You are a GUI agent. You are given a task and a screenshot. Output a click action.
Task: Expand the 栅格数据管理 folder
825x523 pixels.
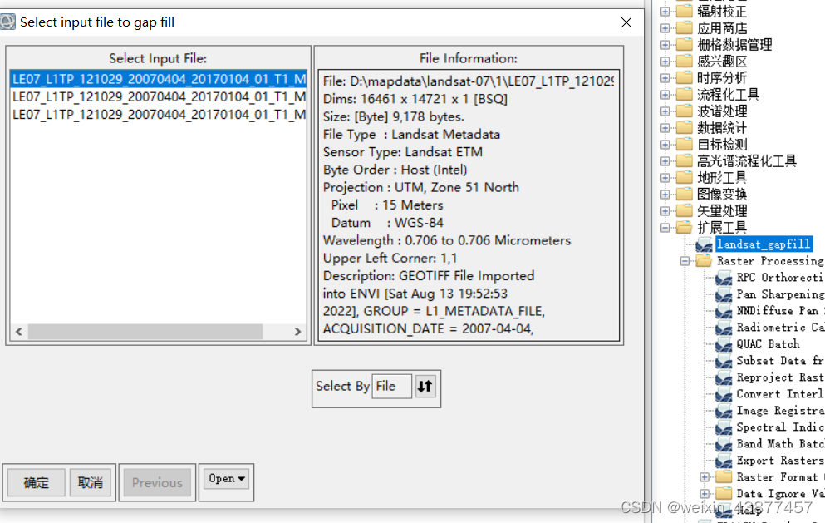point(665,45)
